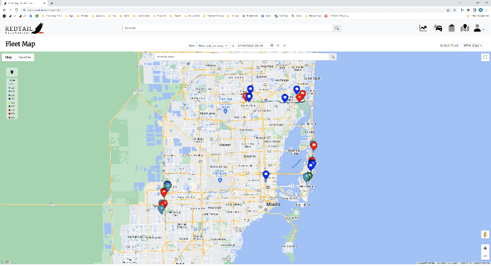Open the clipboard reports icon
This screenshot has width=491, height=266.
point(451,28)
